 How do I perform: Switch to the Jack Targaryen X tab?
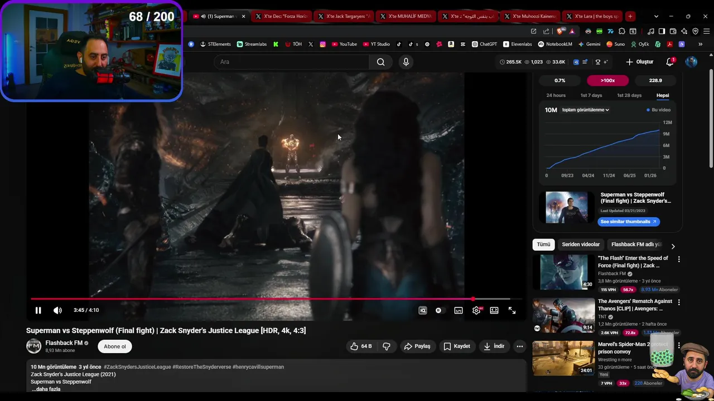pyautogui.click(x=344, y=16)
